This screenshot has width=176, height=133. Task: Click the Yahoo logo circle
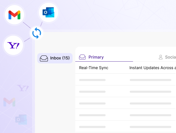(x=13, y=45)
